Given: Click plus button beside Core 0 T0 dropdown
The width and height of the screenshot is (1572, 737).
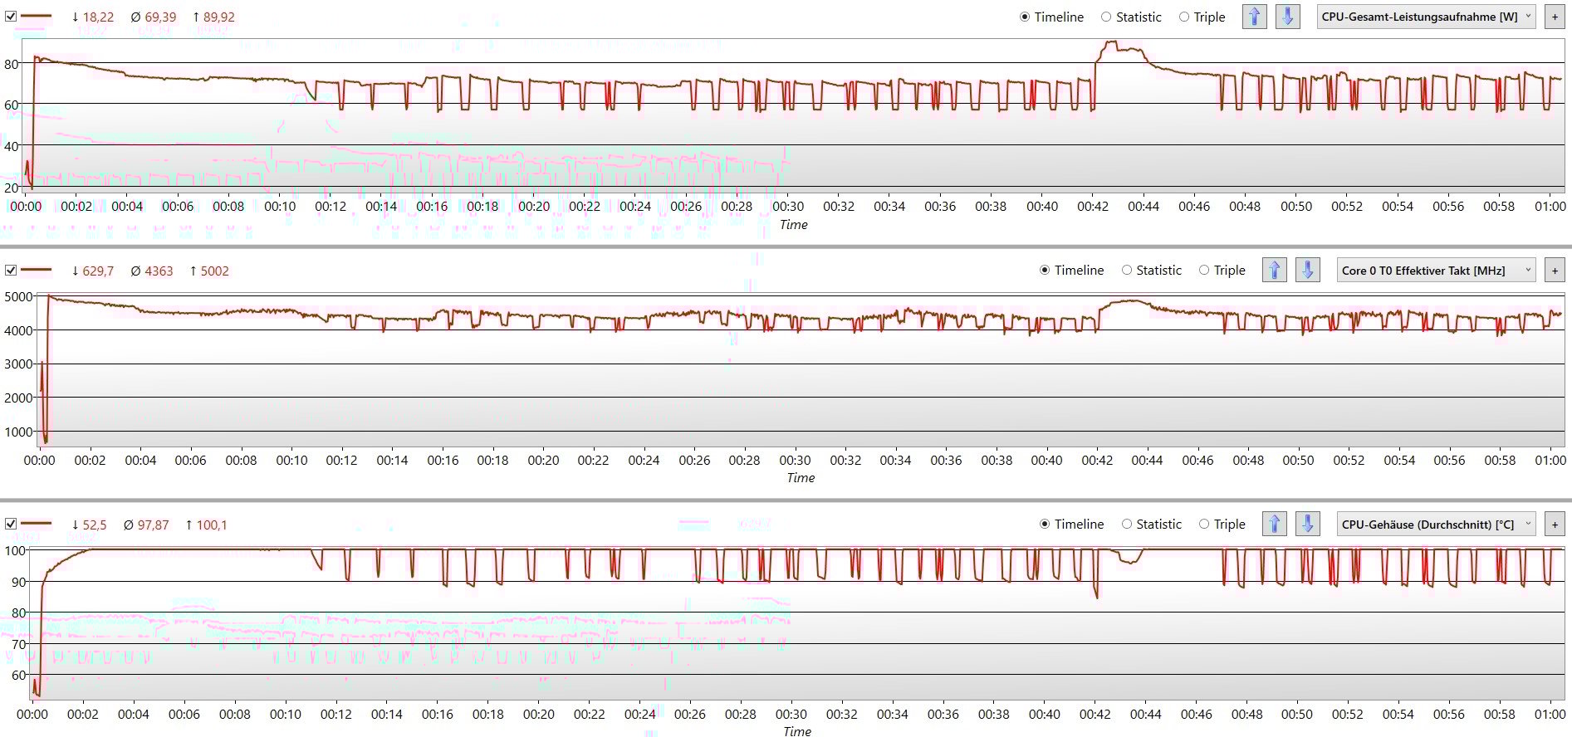Looking at the screenshot, I should click(x=1555, y=270).
